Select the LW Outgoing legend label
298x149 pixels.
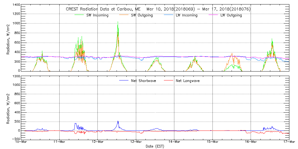click(231, 15)
